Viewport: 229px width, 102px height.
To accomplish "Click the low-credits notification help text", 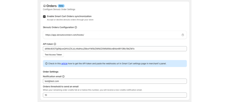I will (x=92, y=90).
